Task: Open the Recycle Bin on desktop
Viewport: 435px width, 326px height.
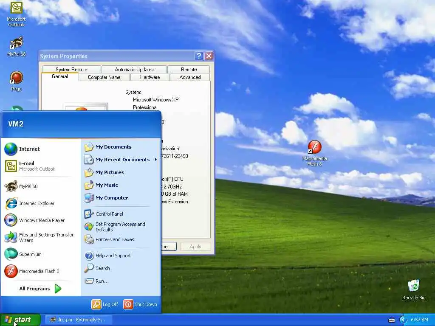Action: [x=414, y=289]
